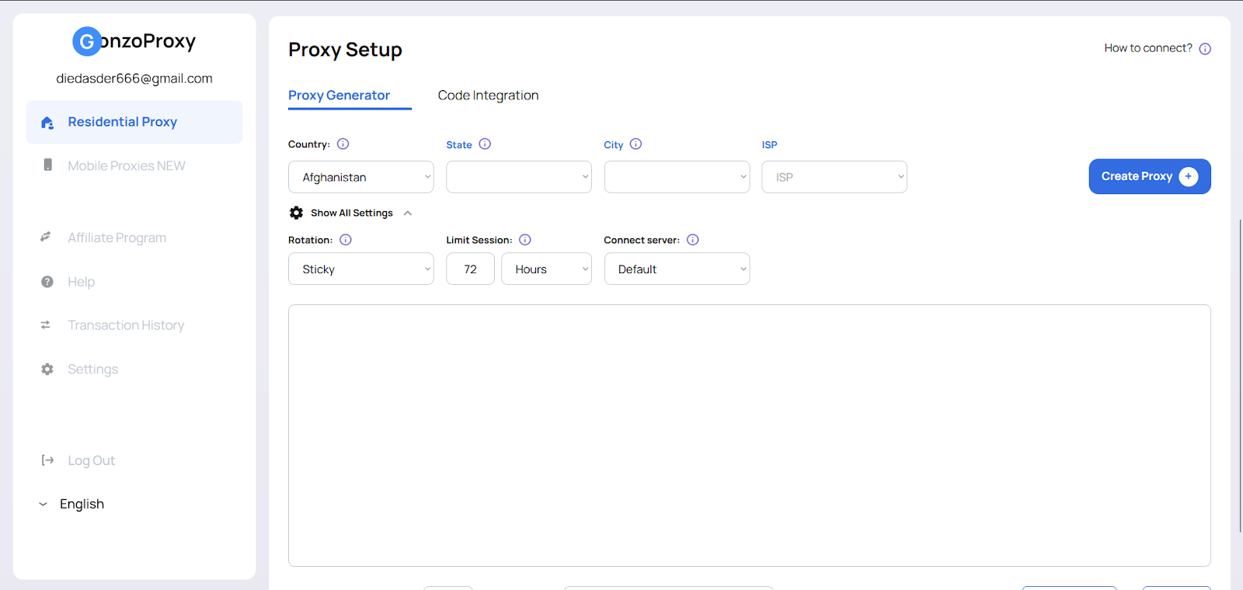Click the info icon beside How to connect

pos(1205,49)
